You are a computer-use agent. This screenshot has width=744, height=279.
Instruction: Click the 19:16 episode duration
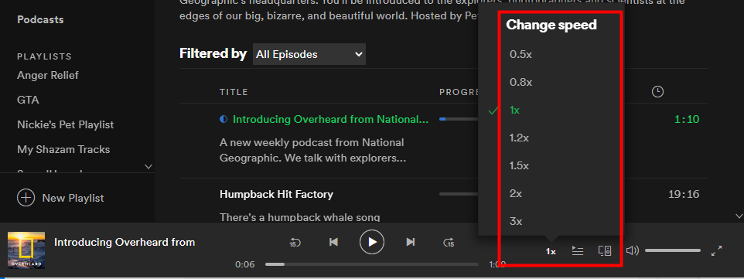pos(684,194)
